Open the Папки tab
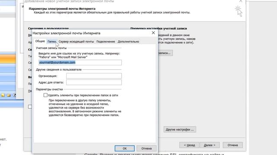Screen dimensions: 277x155 click(x=52, y=42)
